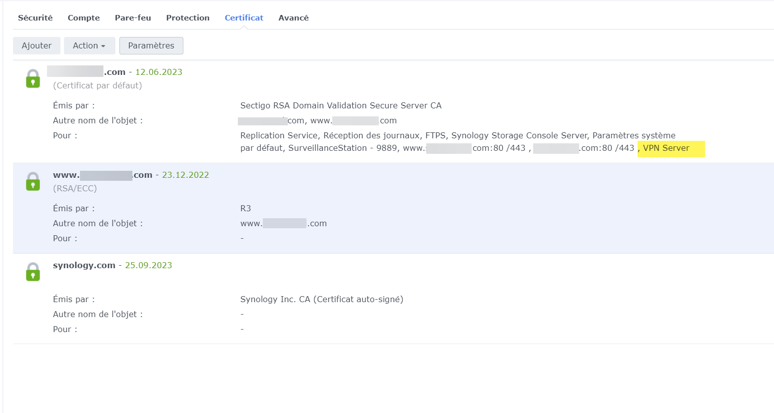Switch to the Sécurité tab

[35, 18]
